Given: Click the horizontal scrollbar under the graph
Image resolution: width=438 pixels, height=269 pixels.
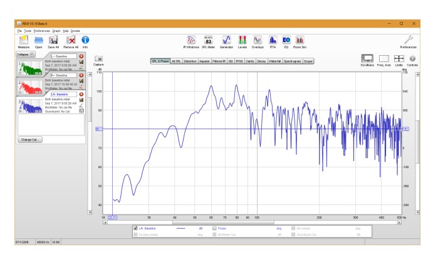Looking at the screenshot, I should [x=251, y=222].
